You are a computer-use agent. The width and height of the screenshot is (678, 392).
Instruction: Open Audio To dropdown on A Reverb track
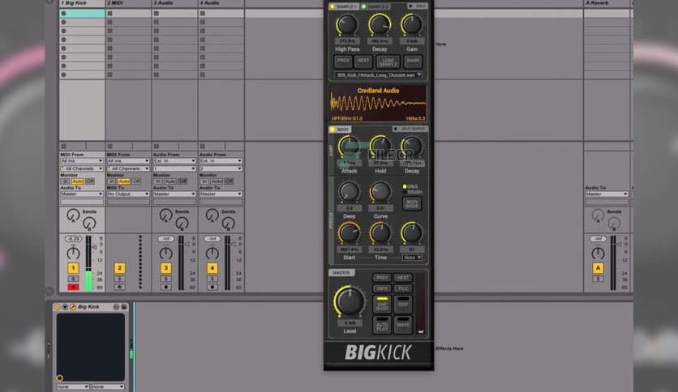point(607,194)
